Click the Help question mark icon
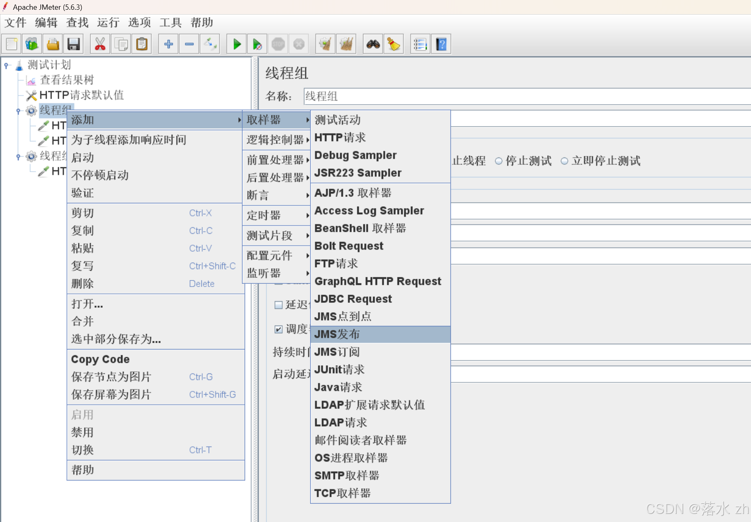Image resolution: width=751 pixels, height=522 pixels. [x=441, y=44]
